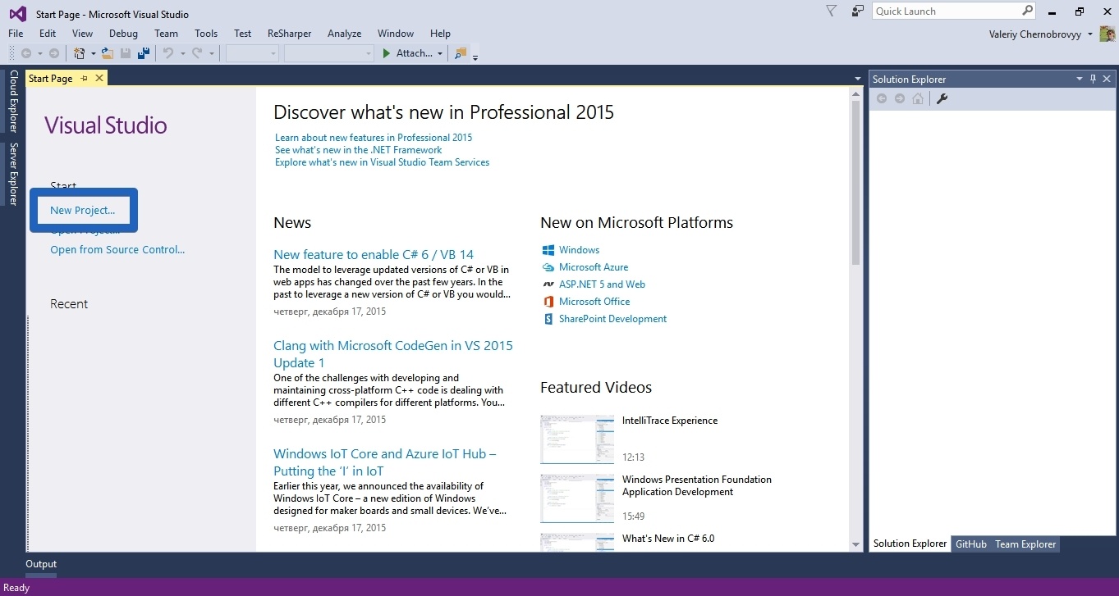Click the Find in Files toolbar icon
This screenshot has width=1119, height=596.
coord(460,53)
